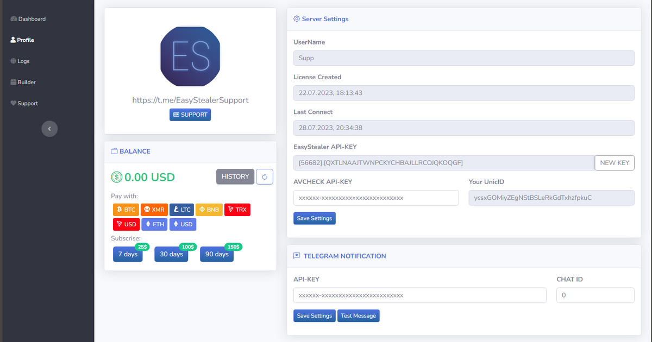Focus the Telegram API-KEY input
Screen dimensions: 652x342
point(420,295)
